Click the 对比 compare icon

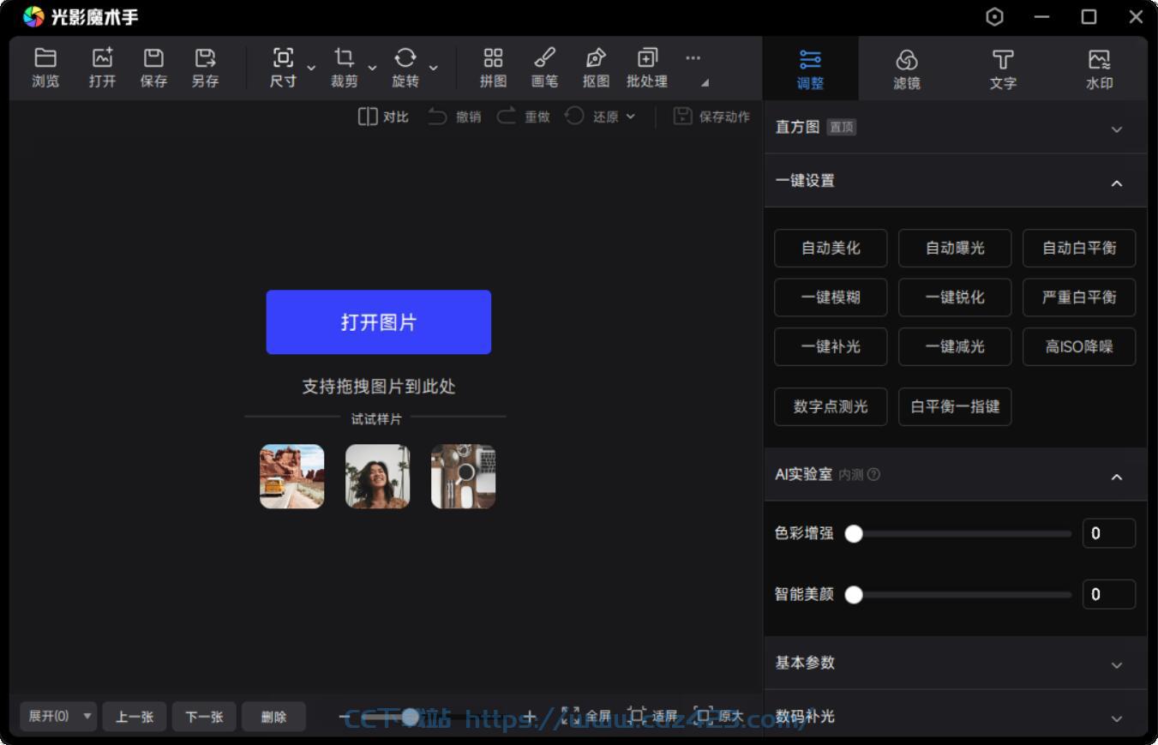click(x=368, y=116)
